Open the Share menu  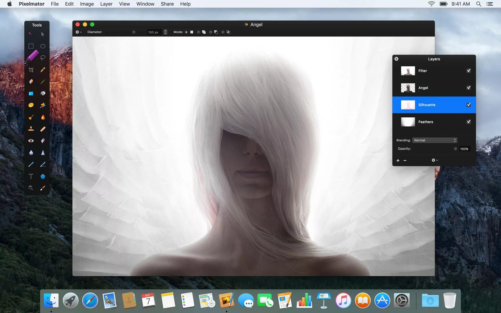[167, 4]
